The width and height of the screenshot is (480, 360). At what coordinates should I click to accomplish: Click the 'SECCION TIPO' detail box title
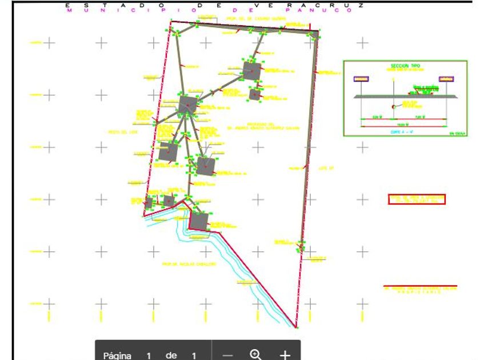point(405,66)
